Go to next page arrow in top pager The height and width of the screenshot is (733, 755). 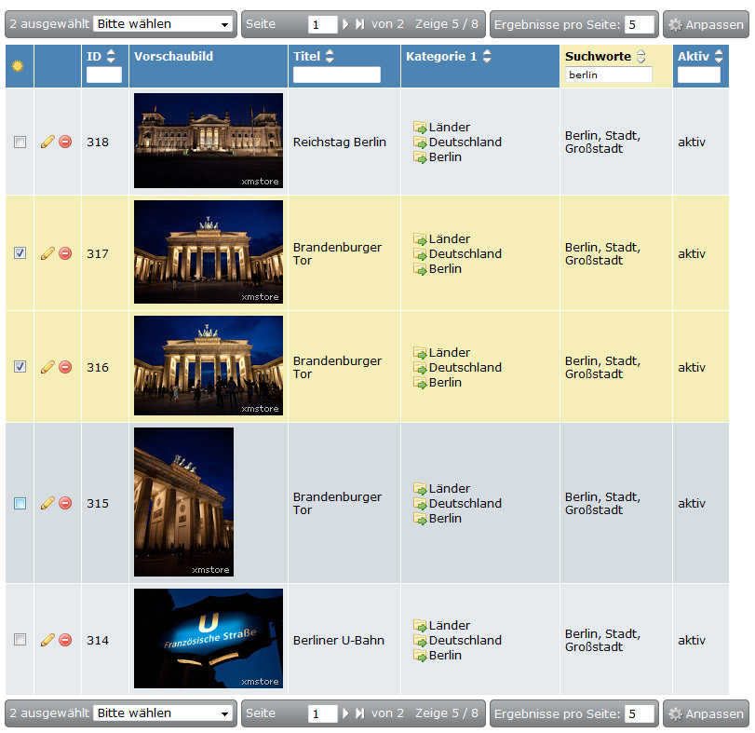coord(345,24)
